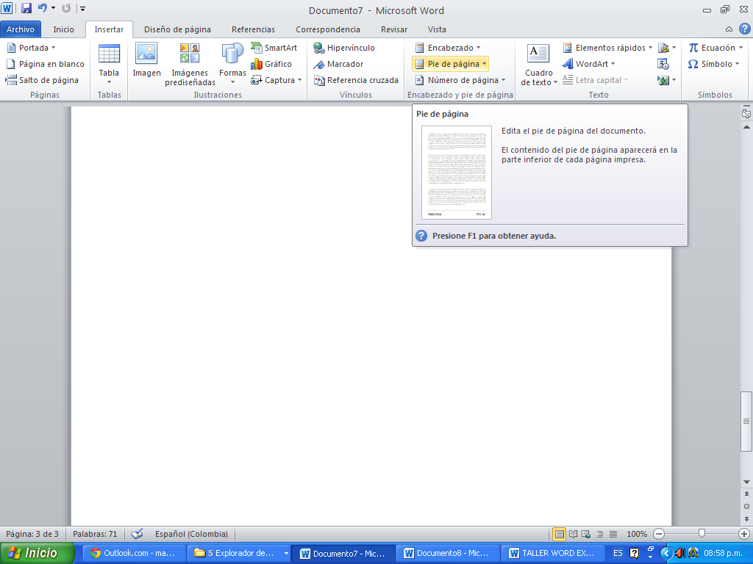Switch to Print Layout view in status bar

pyautogui.click(x=560, y=534)
